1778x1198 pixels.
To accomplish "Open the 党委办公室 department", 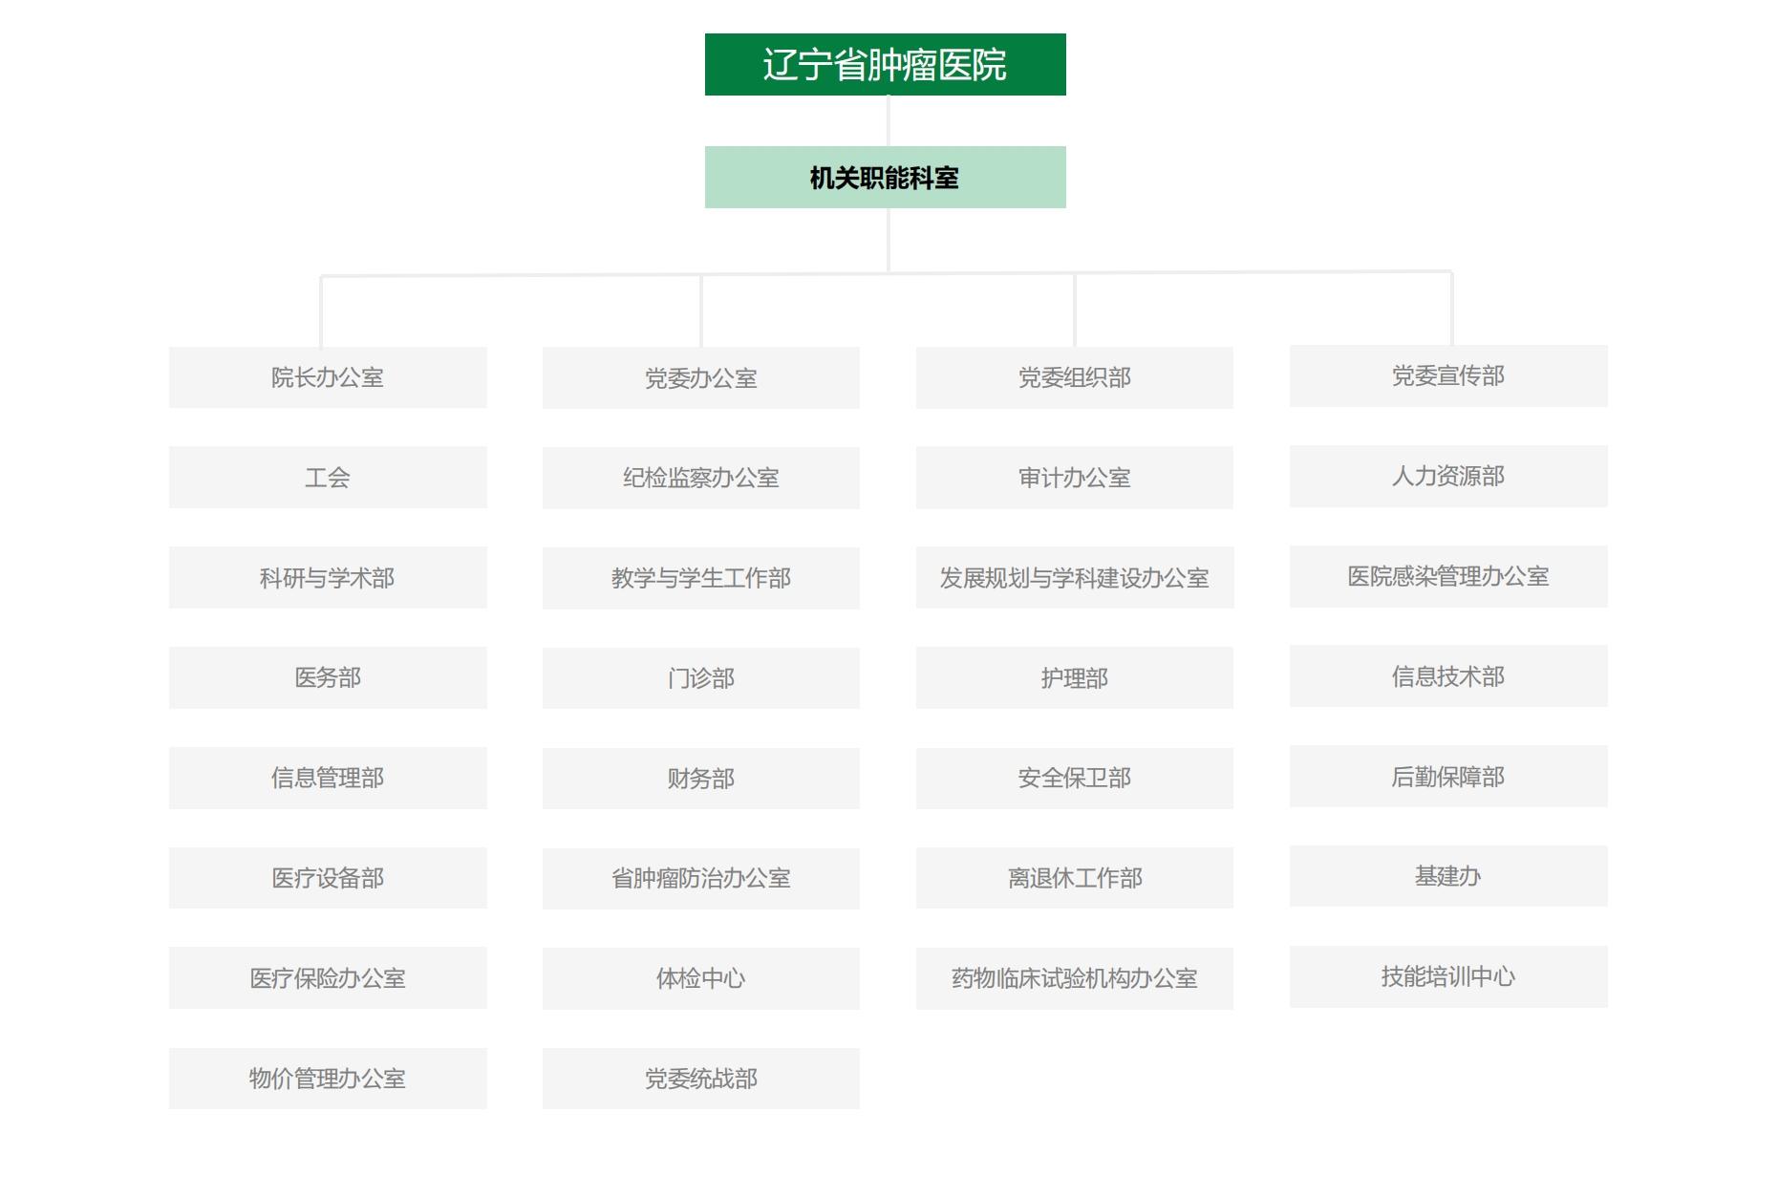I will pos(701,377).
